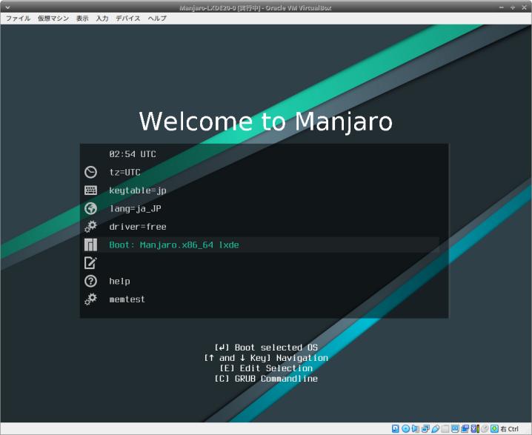Click the hard disk status bar indicator
Viewport: 532px width, 435px height.
pos(395,428)
